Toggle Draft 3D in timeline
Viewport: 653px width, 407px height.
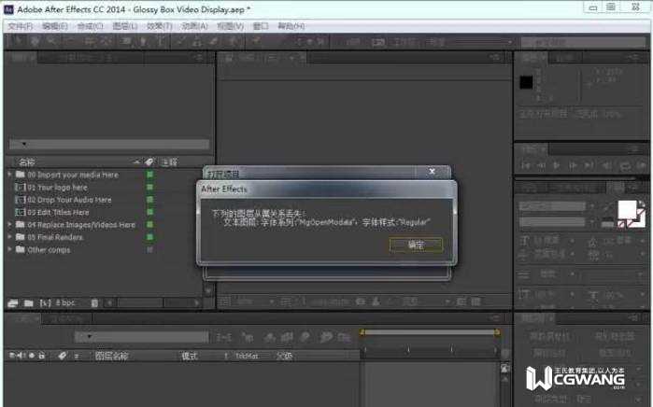tap(248, 337)
